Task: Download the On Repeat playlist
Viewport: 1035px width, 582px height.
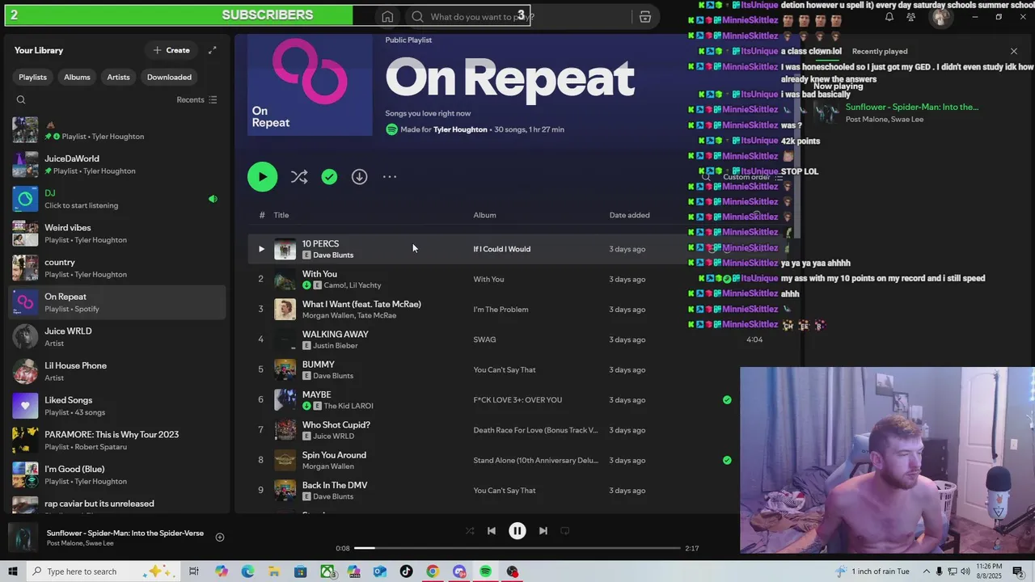Action: tap(359, 177)
